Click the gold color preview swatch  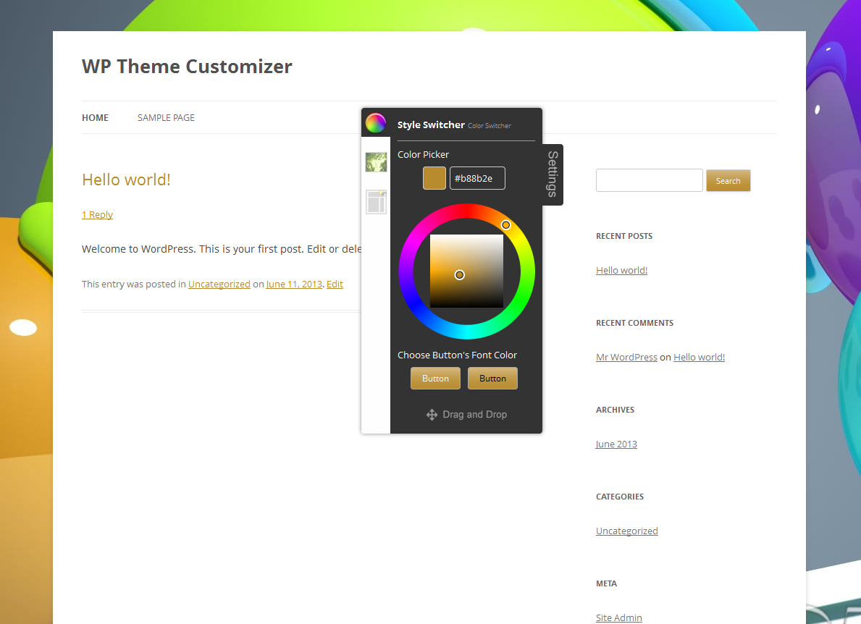[x=434, y=178]
